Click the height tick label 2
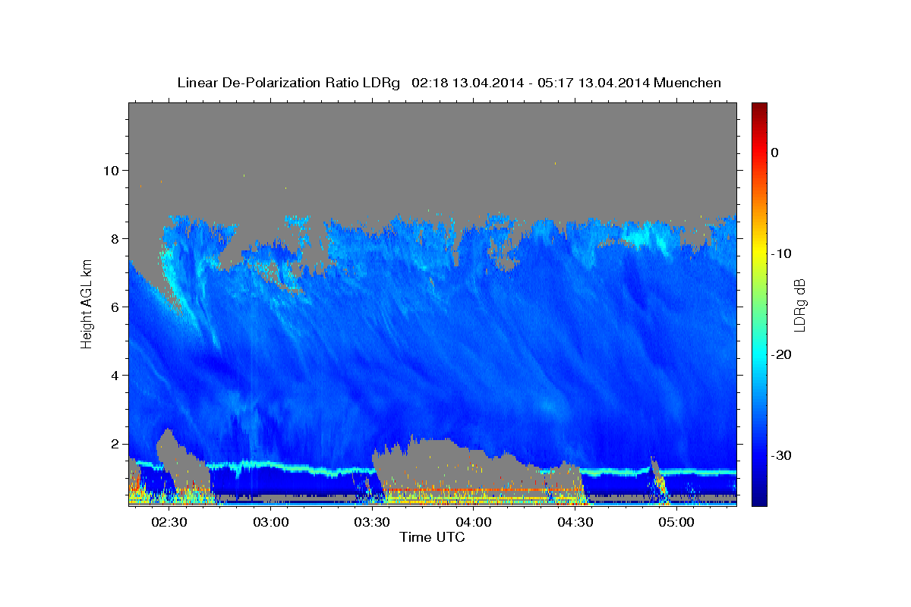The image size is (911, 607). pyautogui.click(x=114, y=444)
